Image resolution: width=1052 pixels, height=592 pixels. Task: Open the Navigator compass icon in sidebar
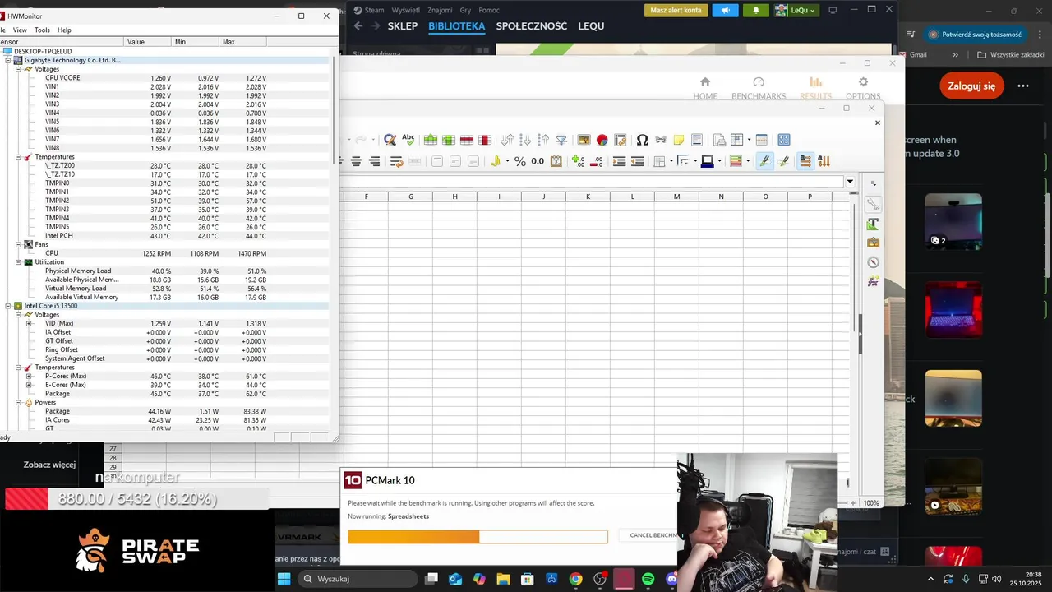(873, 262)
